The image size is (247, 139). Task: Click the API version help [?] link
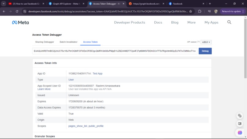pos(199,42)
